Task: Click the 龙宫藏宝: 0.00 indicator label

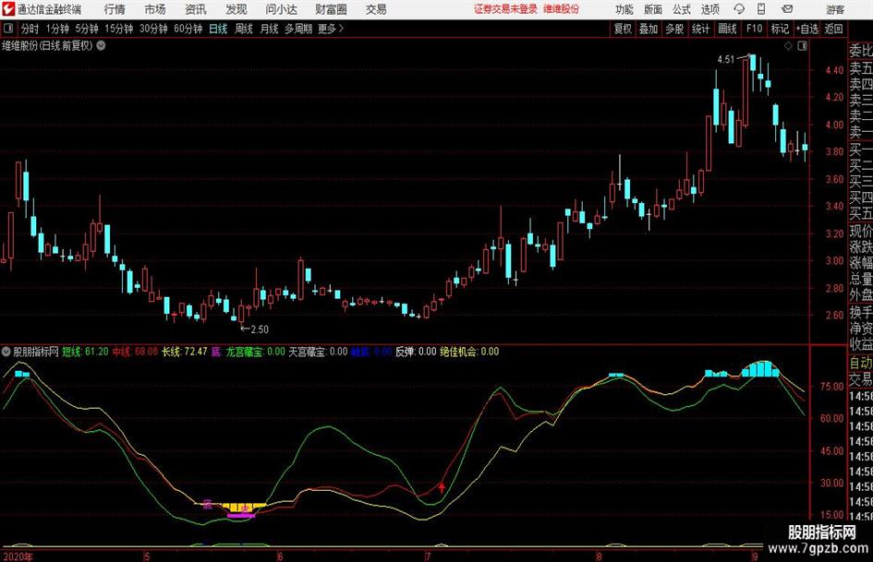Action: click(256, 352)
